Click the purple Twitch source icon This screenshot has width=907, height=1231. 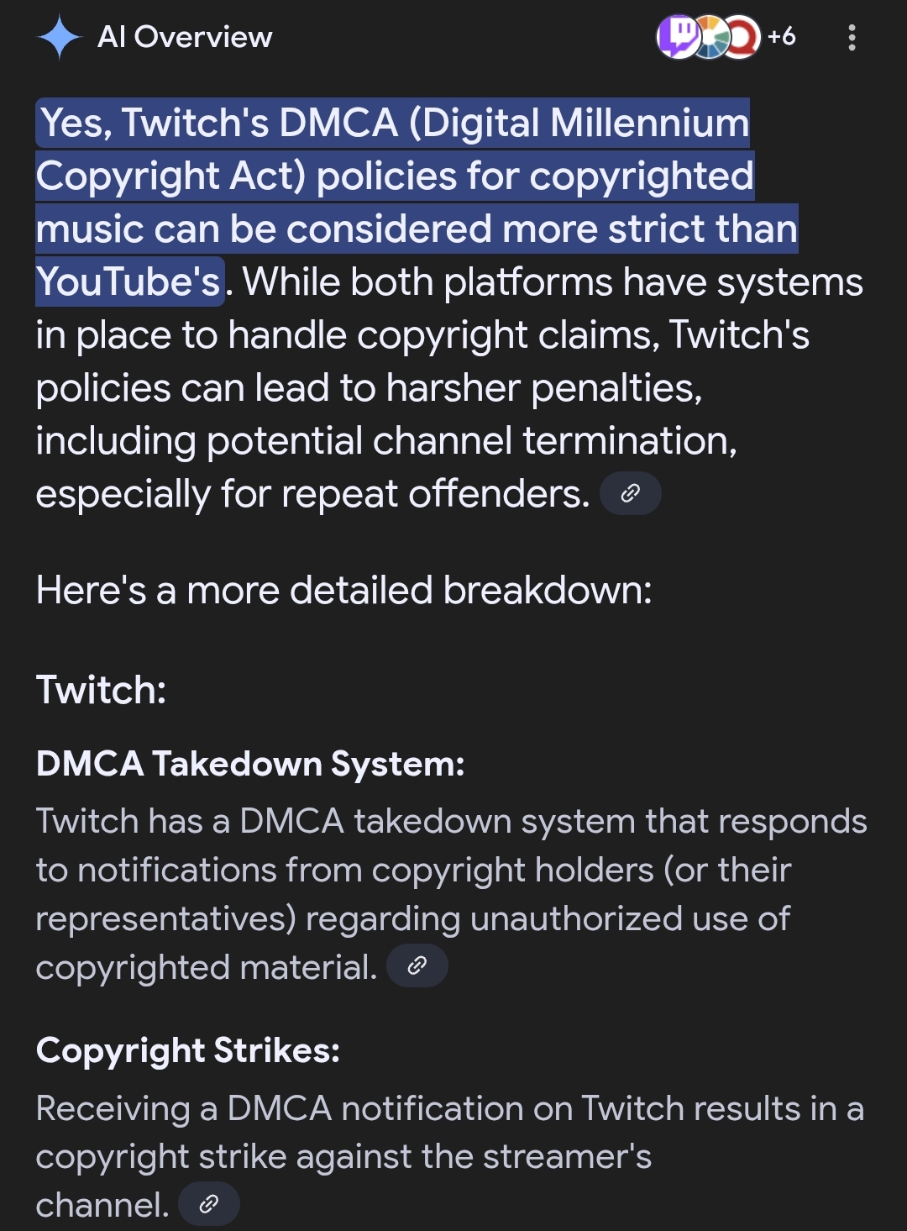coord(679,37)
